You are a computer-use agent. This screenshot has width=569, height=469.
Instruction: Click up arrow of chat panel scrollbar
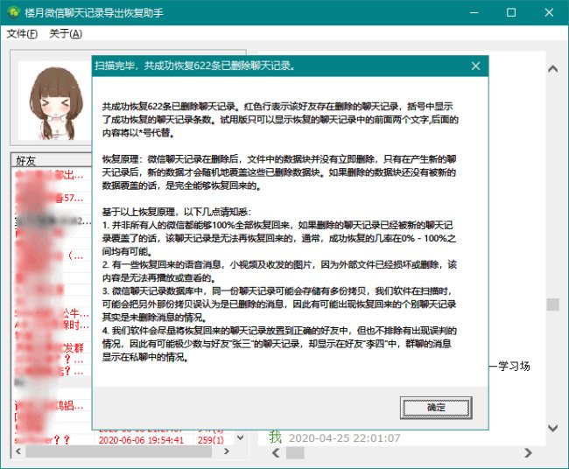552,69
